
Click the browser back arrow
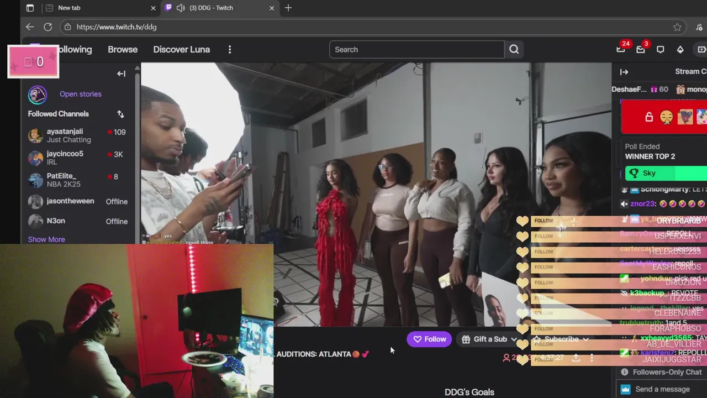pyautogui.click(x=30, y=27)
